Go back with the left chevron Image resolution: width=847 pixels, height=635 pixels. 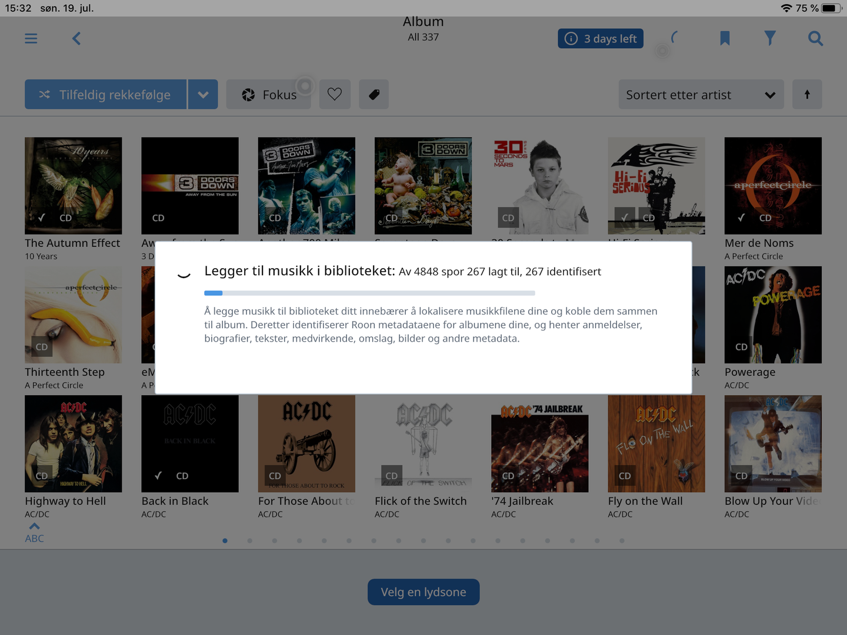point(76,39)
